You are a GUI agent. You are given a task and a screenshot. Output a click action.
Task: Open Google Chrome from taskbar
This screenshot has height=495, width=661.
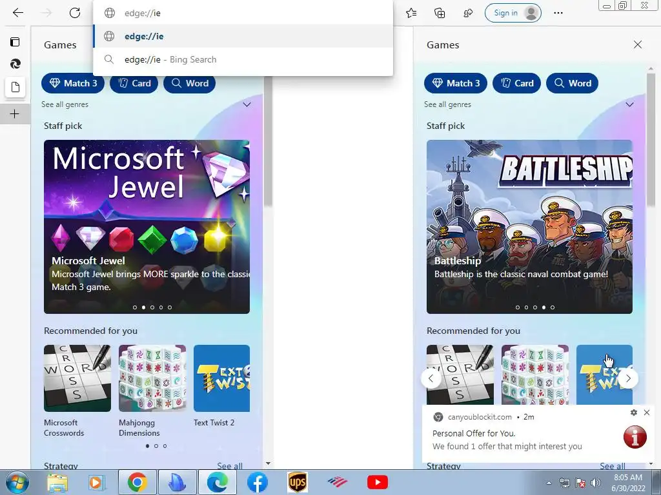pos(137,482)
